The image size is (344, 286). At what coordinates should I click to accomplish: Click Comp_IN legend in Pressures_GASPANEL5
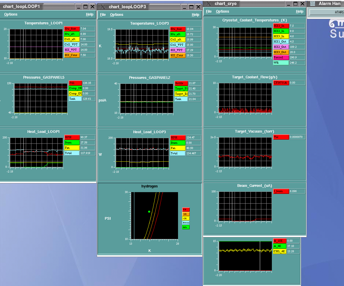tap(75, 88)
